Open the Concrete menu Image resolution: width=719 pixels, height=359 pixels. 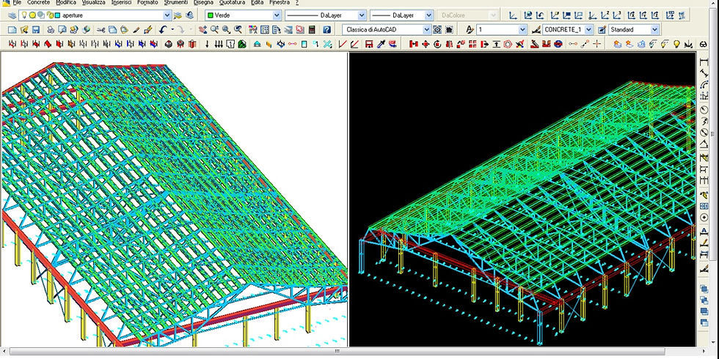pos(38,3)
